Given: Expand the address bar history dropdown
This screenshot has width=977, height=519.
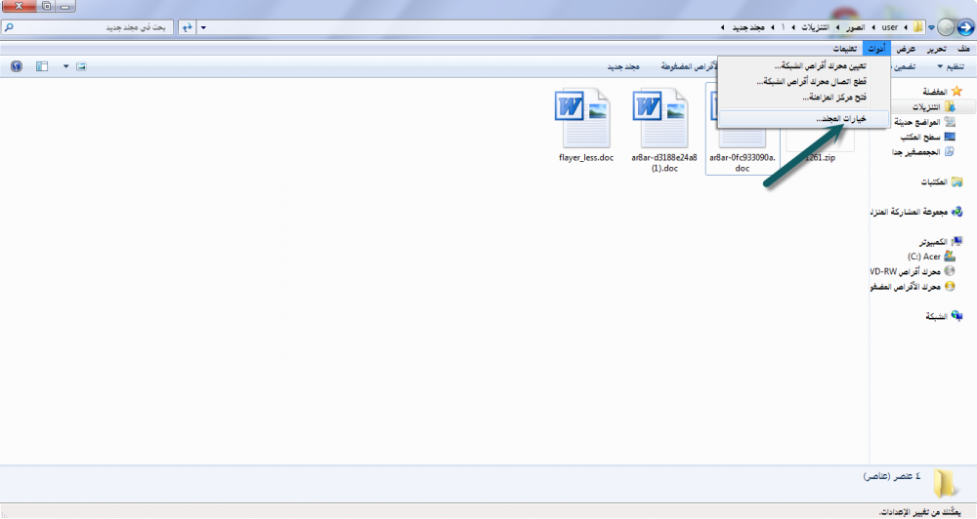Looking at the screenshot, I should click(202, 27).
